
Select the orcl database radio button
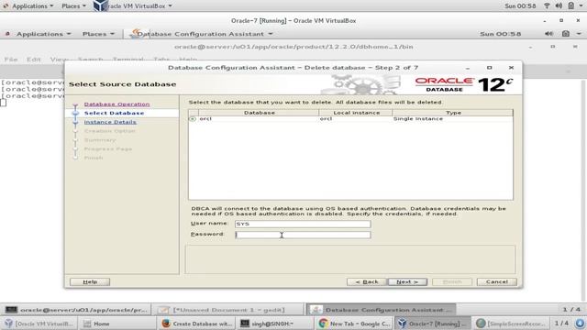point(193,118)
